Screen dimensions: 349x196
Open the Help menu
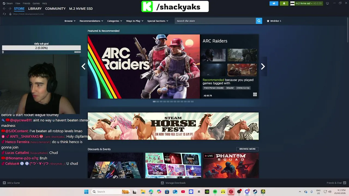(44, 3)
